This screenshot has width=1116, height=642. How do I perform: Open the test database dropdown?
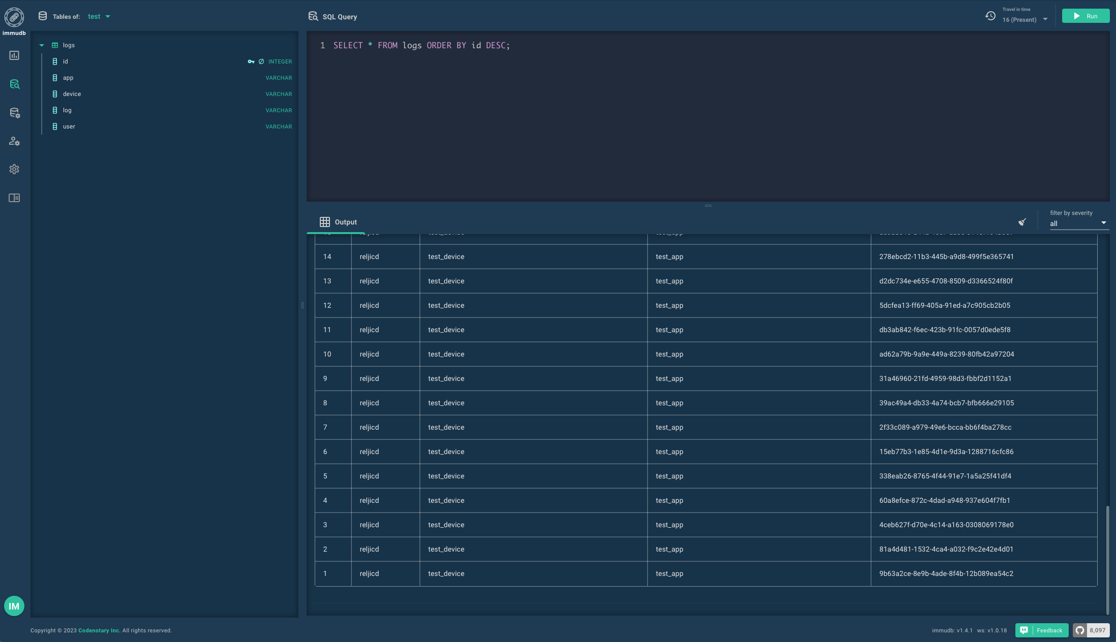tap(99, 17)
